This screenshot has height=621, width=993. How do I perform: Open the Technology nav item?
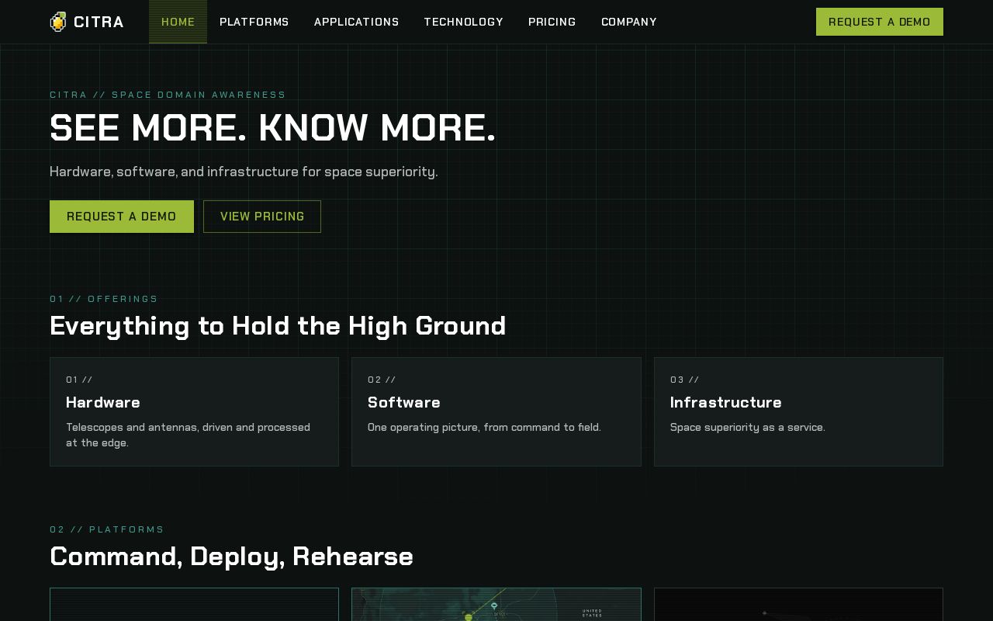(464, 22)
